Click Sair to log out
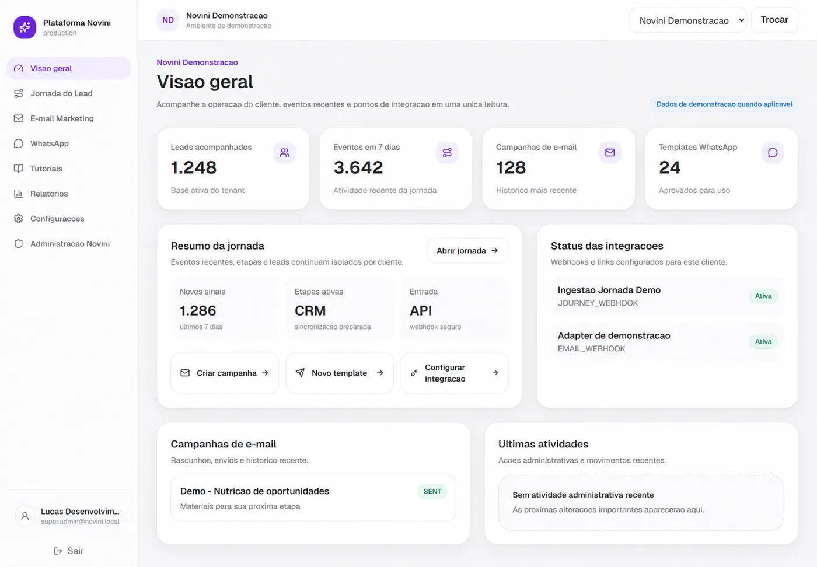 (x=68, y=551)
